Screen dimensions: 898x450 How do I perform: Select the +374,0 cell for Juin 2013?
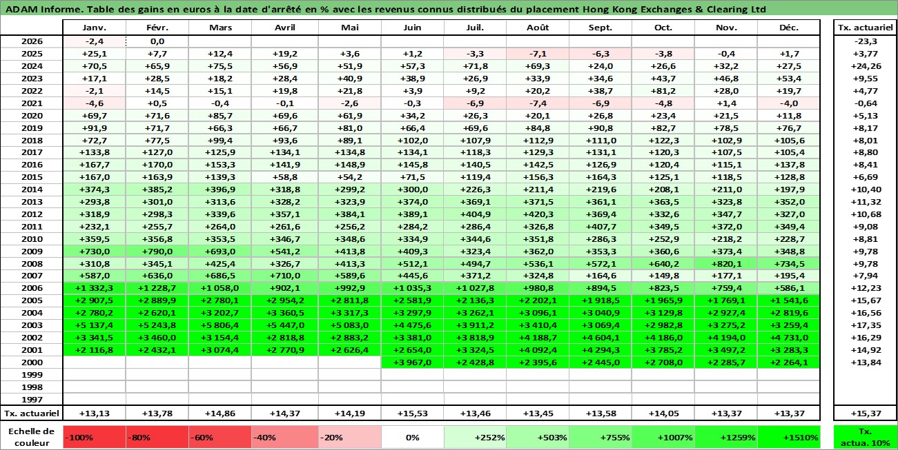(x=412, y=202)
